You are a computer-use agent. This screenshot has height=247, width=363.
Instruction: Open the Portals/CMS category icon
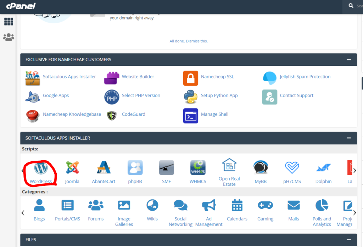click(x=68, y=205)
